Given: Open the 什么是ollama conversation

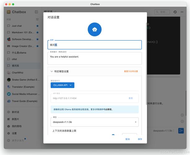Looking at the screenshot, I should tap(23, 53).
